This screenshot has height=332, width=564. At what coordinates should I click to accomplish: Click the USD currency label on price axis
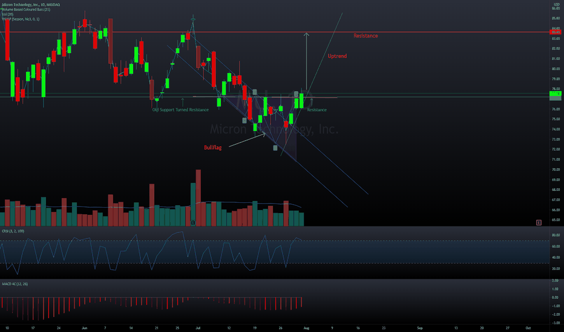tap(557, 4)
